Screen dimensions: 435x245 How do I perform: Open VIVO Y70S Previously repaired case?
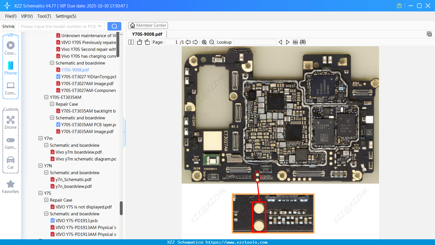(86, 42)
